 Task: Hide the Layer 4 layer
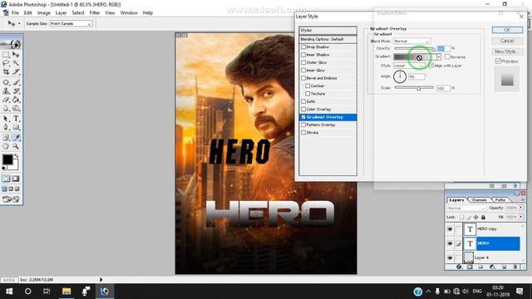point(450,258)
